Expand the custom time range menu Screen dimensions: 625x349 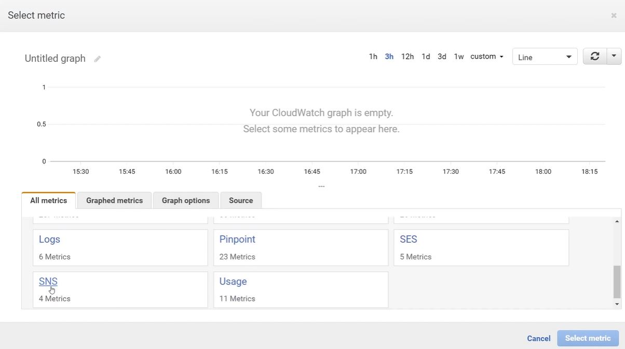click(487, 57)
